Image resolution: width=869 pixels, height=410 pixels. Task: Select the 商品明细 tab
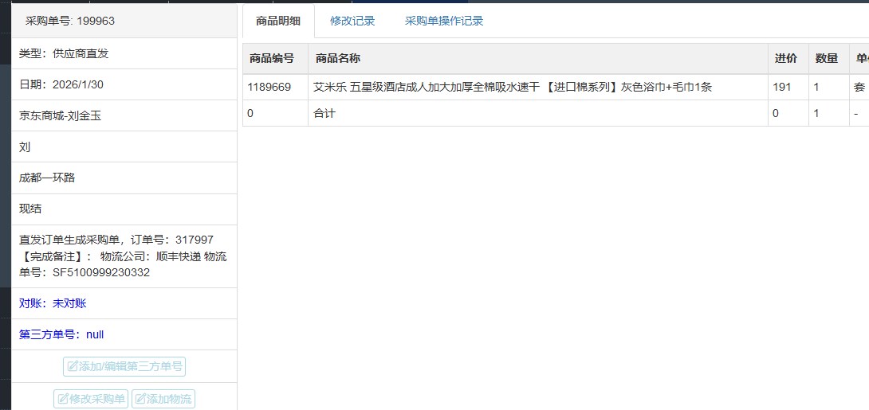click(278, 21)
